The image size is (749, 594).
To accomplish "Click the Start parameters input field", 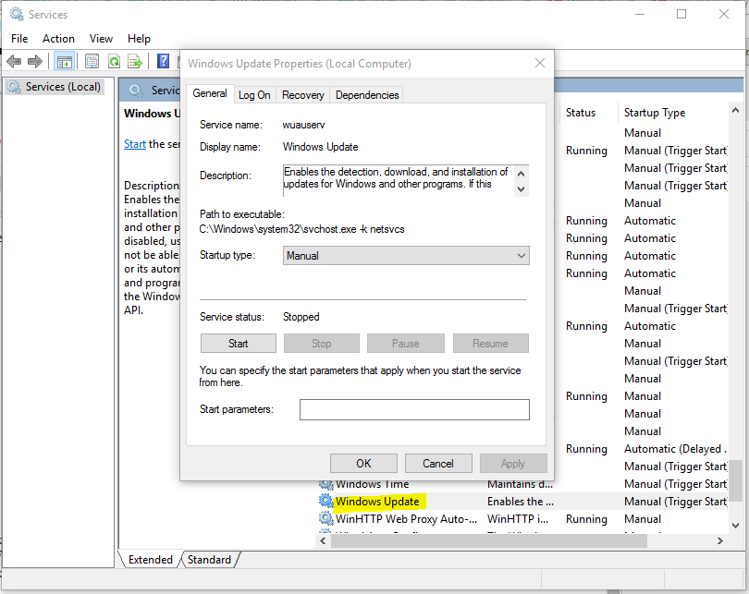I will click(414, 410).
